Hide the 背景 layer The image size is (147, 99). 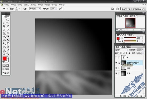tap(116, 73)
